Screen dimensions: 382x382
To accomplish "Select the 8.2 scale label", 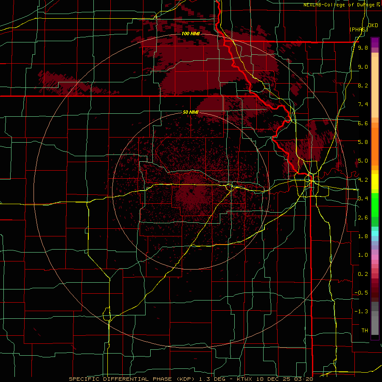I will tap(363, 85).
